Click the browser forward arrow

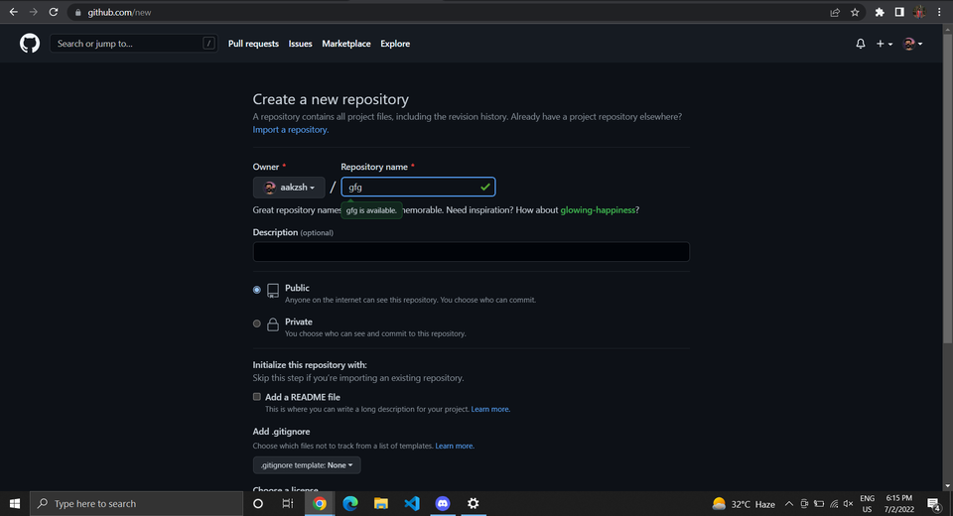pos(34,12)
